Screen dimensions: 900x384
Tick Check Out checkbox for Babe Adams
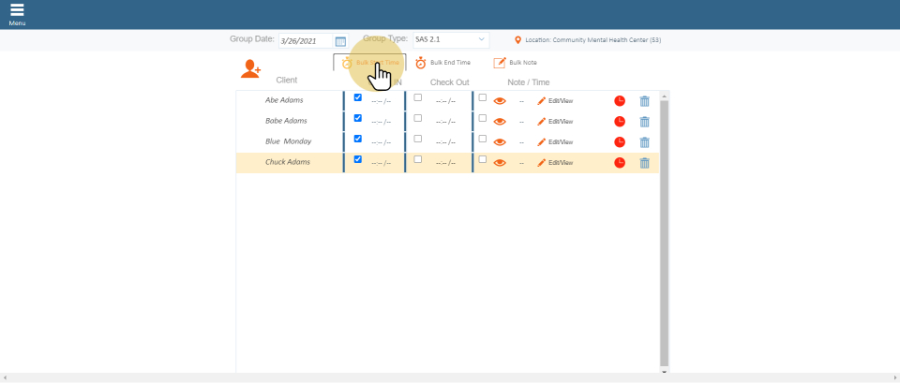pyautogui.click(x=418, y=118)
